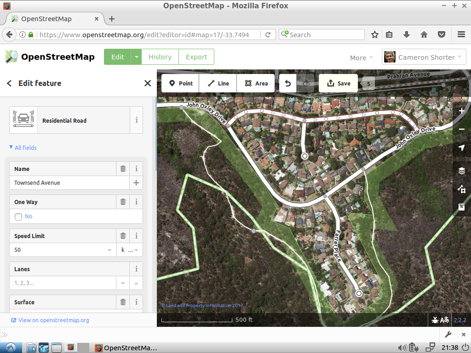This screenshot has width=471, height=353.
Task: Open the Firefox downloads panel
Action: 407,34
